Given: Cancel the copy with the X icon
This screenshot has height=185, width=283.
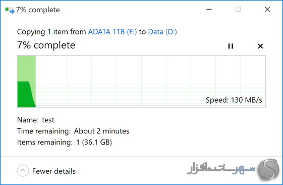Looking at the screenshot, I should click(260, 46).
